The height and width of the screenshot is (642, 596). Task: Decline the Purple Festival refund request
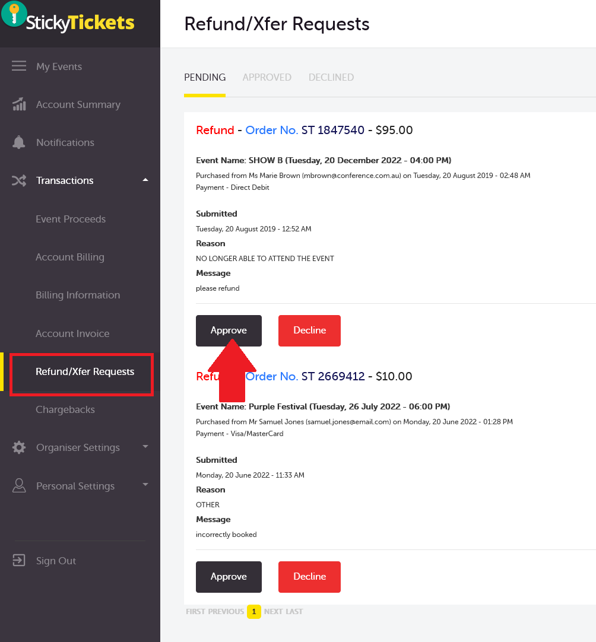309,577
